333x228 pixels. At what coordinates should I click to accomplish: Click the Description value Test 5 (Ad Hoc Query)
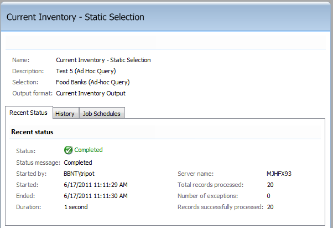[x=86, y=71]
